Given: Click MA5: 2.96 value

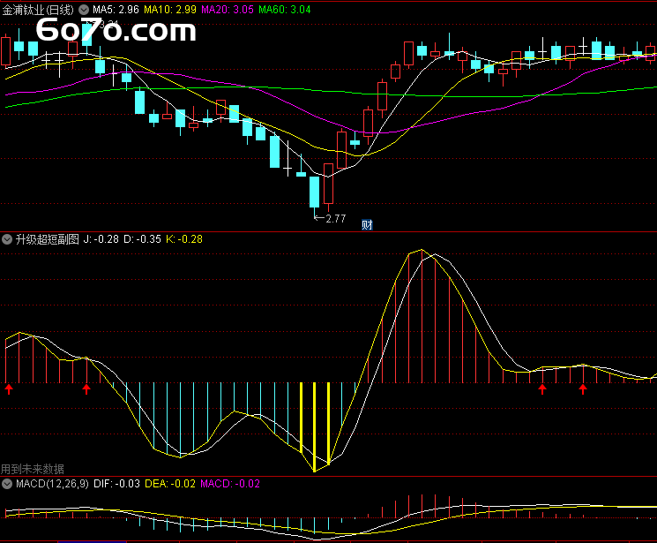Looking at the screenshot, I should coord(116,9).
